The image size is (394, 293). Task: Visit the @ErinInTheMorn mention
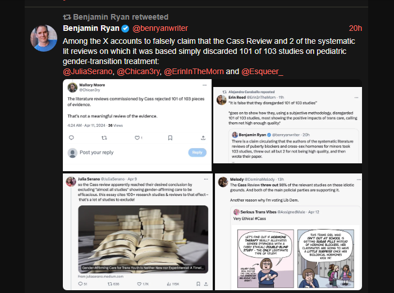tap(194, 71)
